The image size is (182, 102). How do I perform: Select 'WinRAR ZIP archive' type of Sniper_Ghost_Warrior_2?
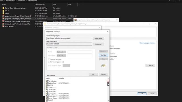pos(60,16)
